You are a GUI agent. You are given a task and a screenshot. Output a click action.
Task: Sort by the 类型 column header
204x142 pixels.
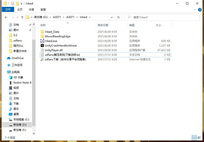coord(132,25)
